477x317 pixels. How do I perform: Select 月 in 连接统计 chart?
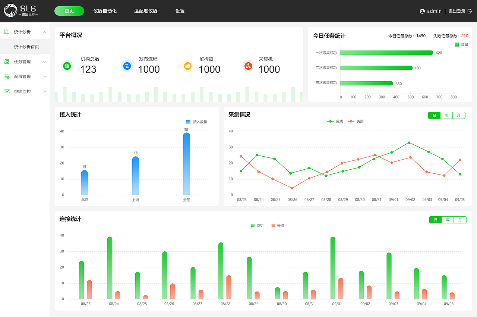[x=460, y=220]
